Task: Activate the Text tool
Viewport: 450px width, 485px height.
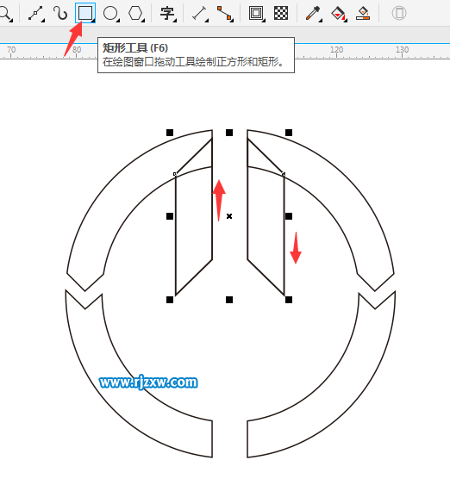Action: pos(167,13)
